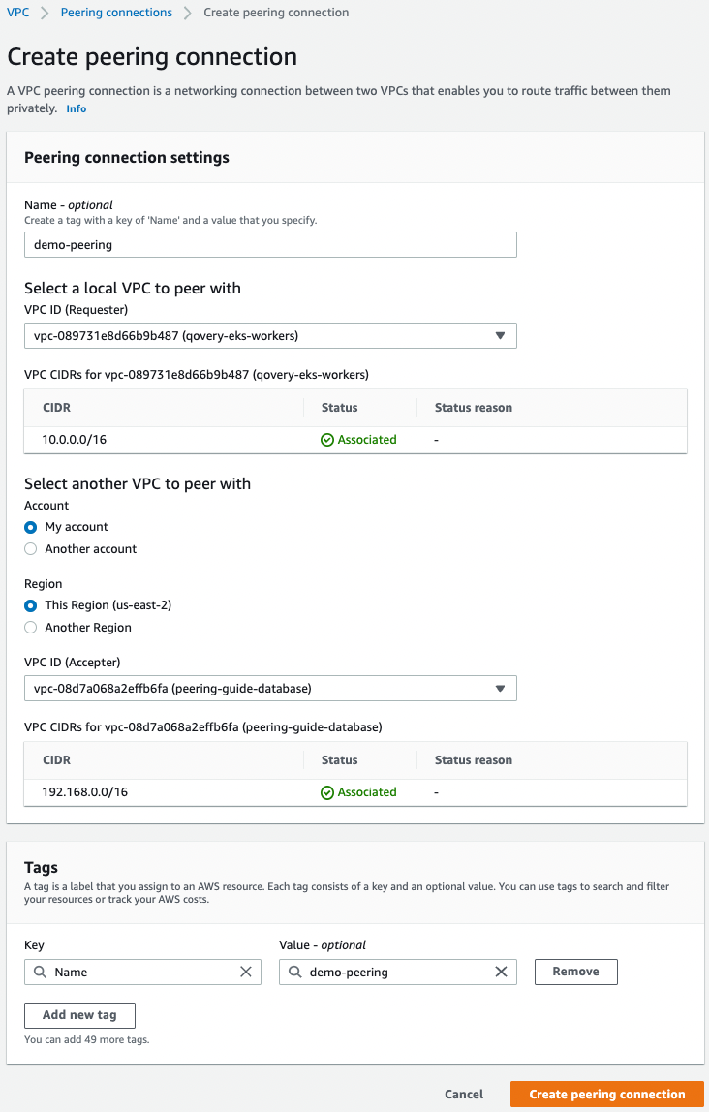Click the green Associated check for 10.0.0.0/16

[328, 439]
